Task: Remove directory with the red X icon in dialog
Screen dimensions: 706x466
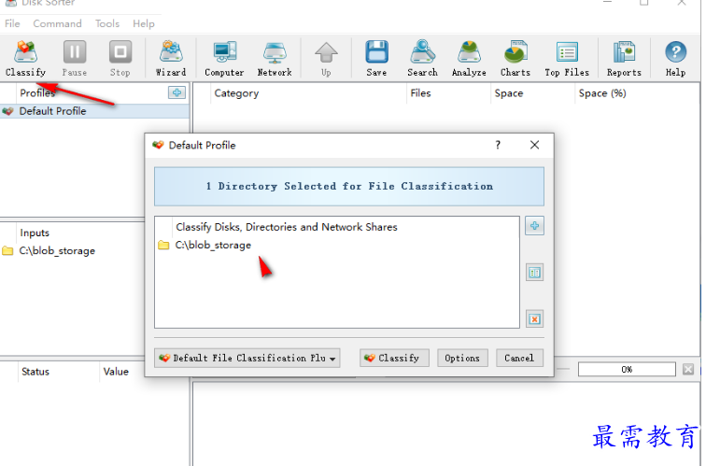Action: [534, 319]
